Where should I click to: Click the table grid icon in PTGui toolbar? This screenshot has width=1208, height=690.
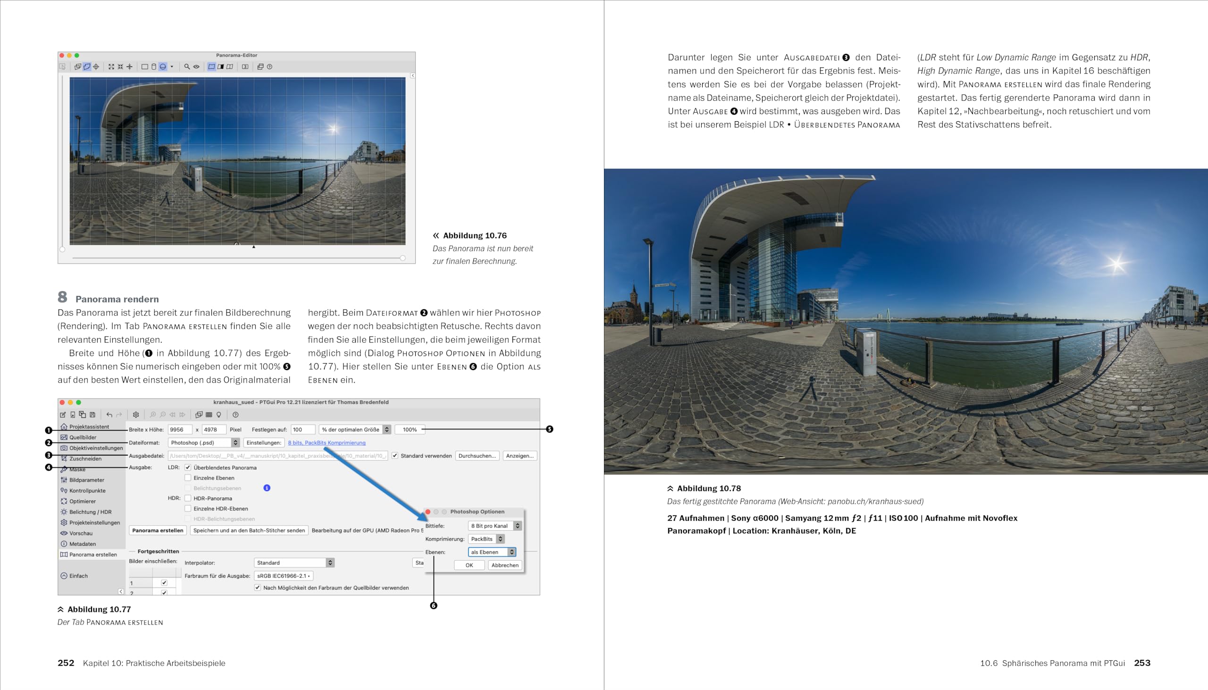209,415
